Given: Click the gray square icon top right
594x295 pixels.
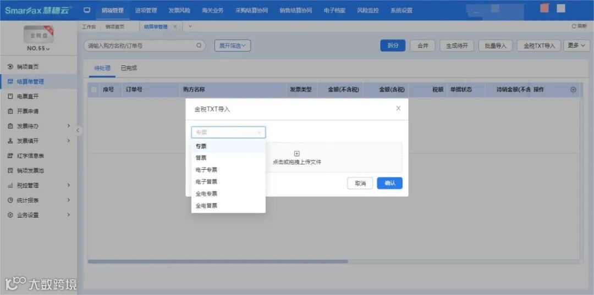Looking at the screenshot, I should 561,8.
